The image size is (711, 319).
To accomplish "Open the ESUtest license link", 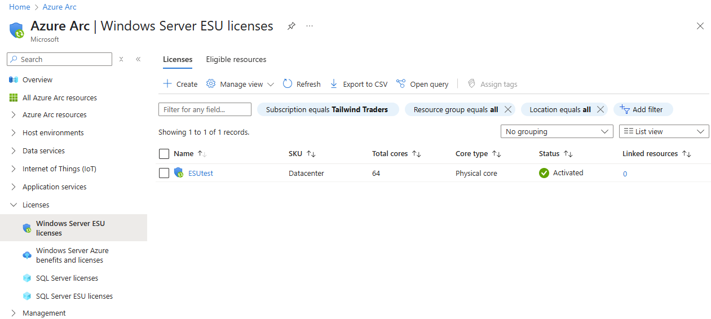I will point(201,174).
